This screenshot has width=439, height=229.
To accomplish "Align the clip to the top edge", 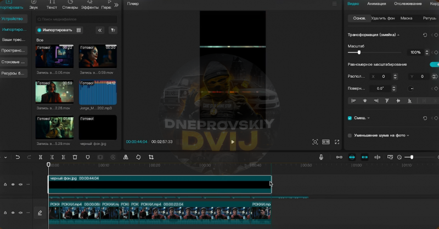I will click(x=387, y=101).
